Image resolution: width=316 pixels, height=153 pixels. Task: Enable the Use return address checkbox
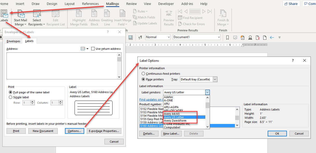tap(93, 49)
